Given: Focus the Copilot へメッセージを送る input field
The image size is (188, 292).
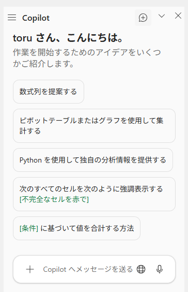Looking at the screenshot, I should pyautogui.click(x=88, y=269).
